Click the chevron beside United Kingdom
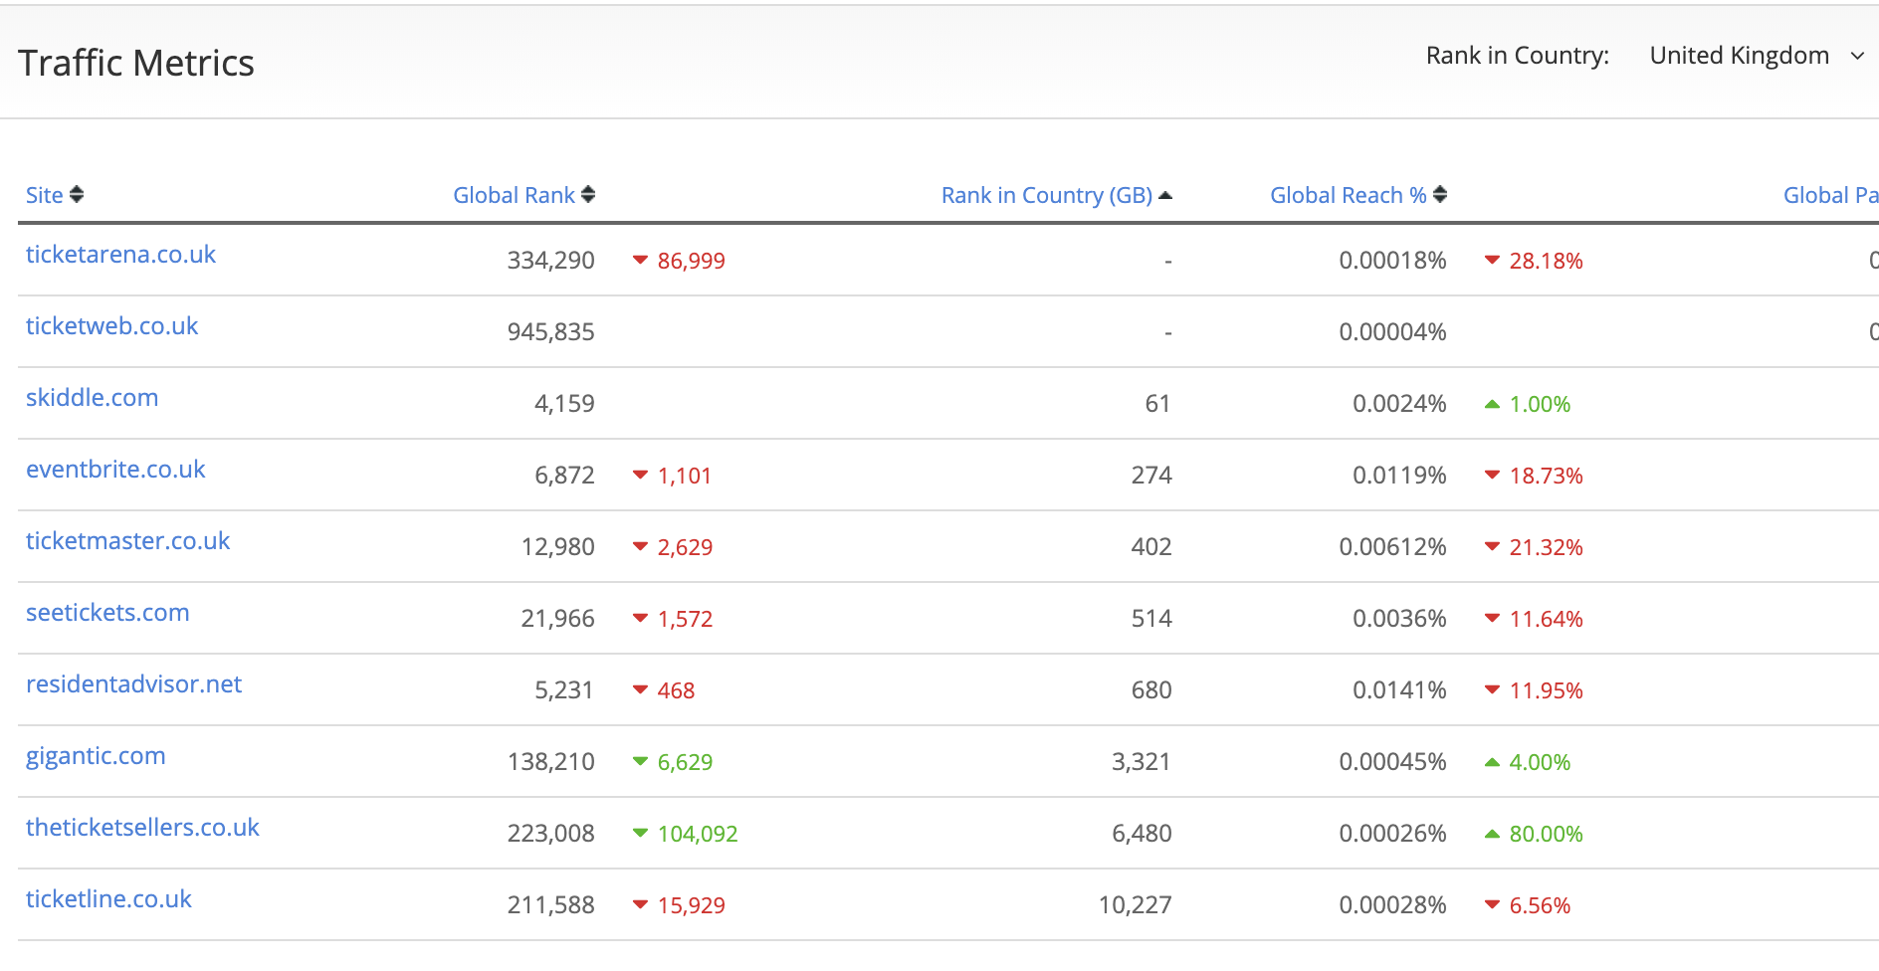1879x971 pixels. [x=1857, y=57]
